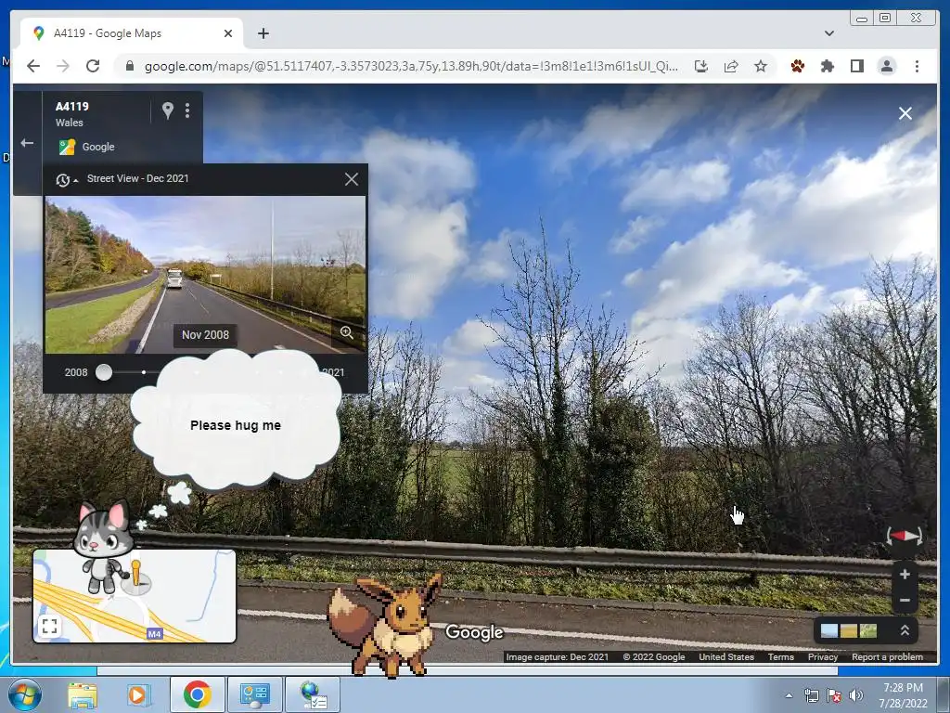This screenshot has height=713, width=950.
Task: Open the Windows Start menu
Action: pyautogui.click(x=23, y=694)
